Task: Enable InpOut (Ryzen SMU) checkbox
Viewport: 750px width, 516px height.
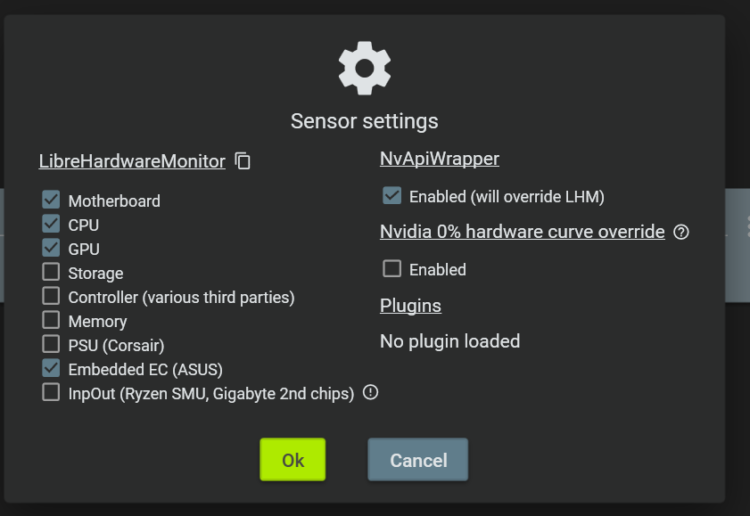Action: coord(51,392)
